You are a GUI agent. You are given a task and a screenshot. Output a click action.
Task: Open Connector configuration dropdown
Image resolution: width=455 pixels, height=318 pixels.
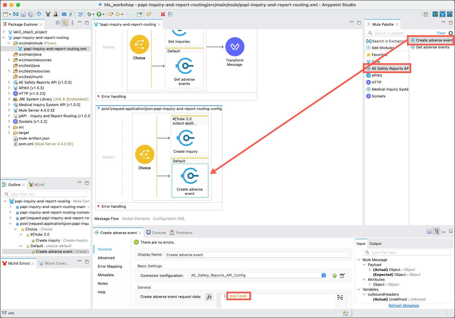click(x=258, y=275)
